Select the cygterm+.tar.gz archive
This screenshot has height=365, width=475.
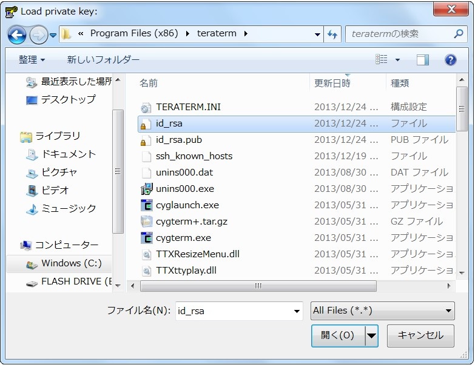coord(191,222)
